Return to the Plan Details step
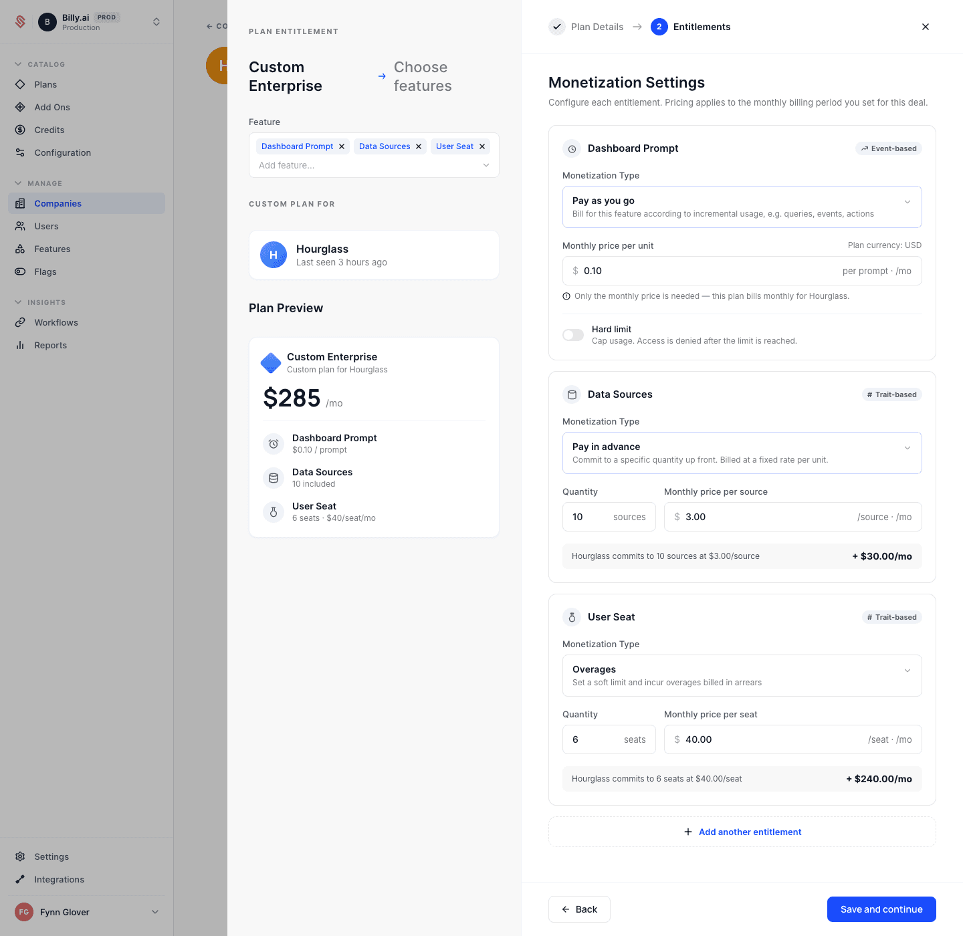The image size is (963, 936). tap(586, 27)
